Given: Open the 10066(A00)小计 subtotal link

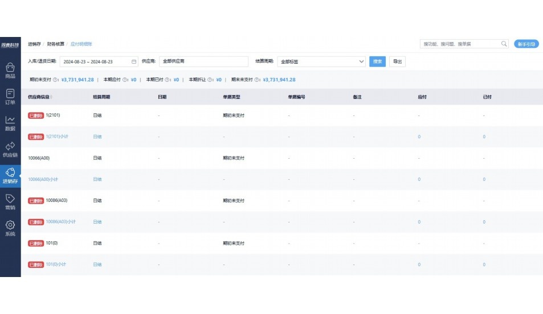Looking at the screenshot, I should [43, 179].
